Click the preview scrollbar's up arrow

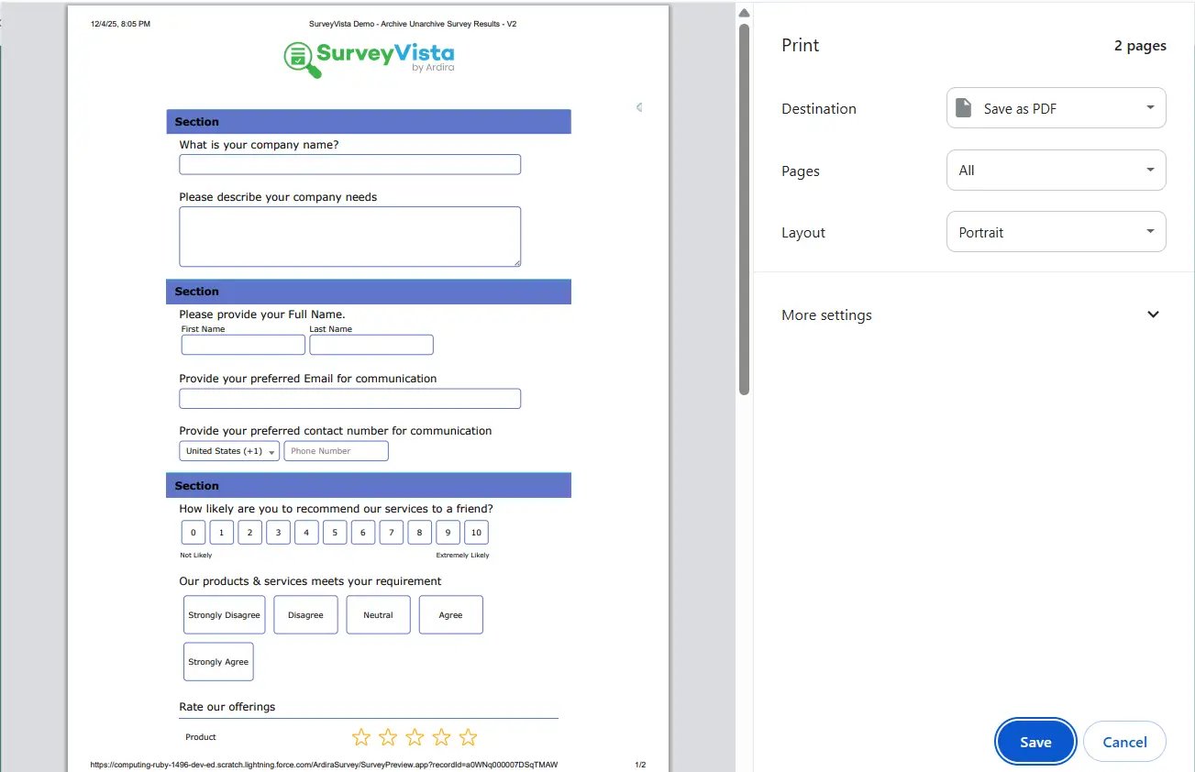pyautogui.click(x=745, y=13)
